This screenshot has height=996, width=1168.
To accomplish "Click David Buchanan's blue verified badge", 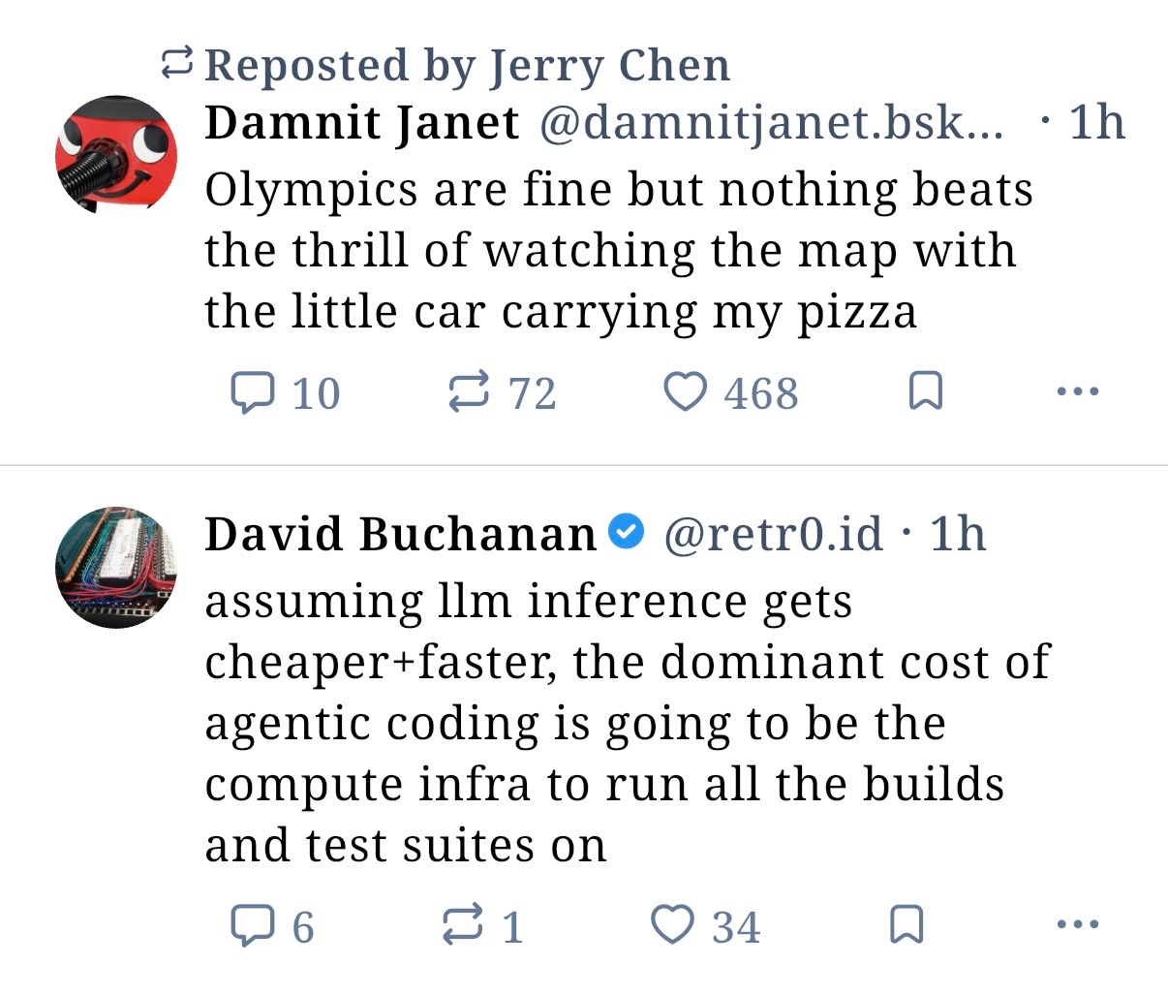I will (628, 532).
